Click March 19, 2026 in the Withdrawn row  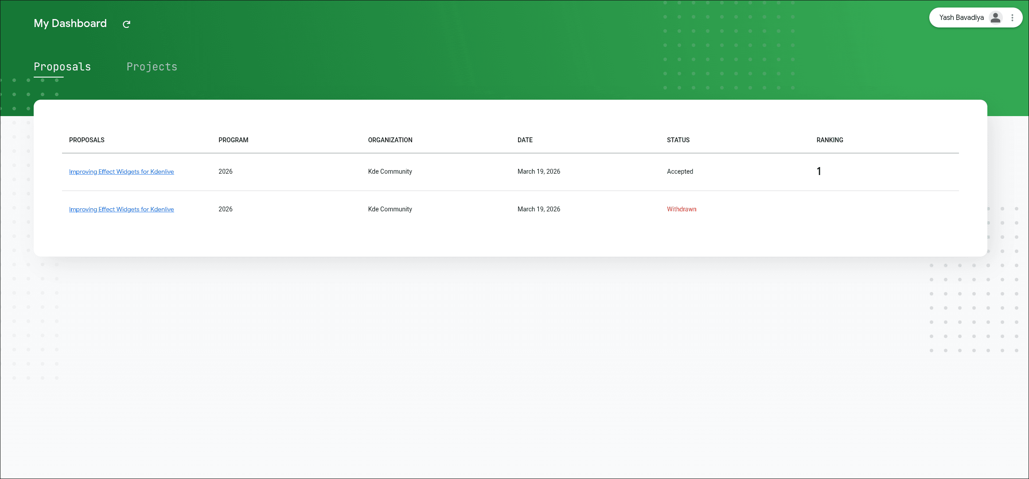click(539, 209)
